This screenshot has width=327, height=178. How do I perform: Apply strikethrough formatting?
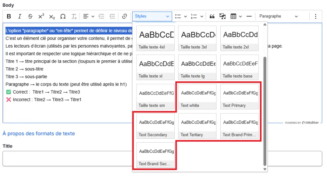(x=30, y=16)
